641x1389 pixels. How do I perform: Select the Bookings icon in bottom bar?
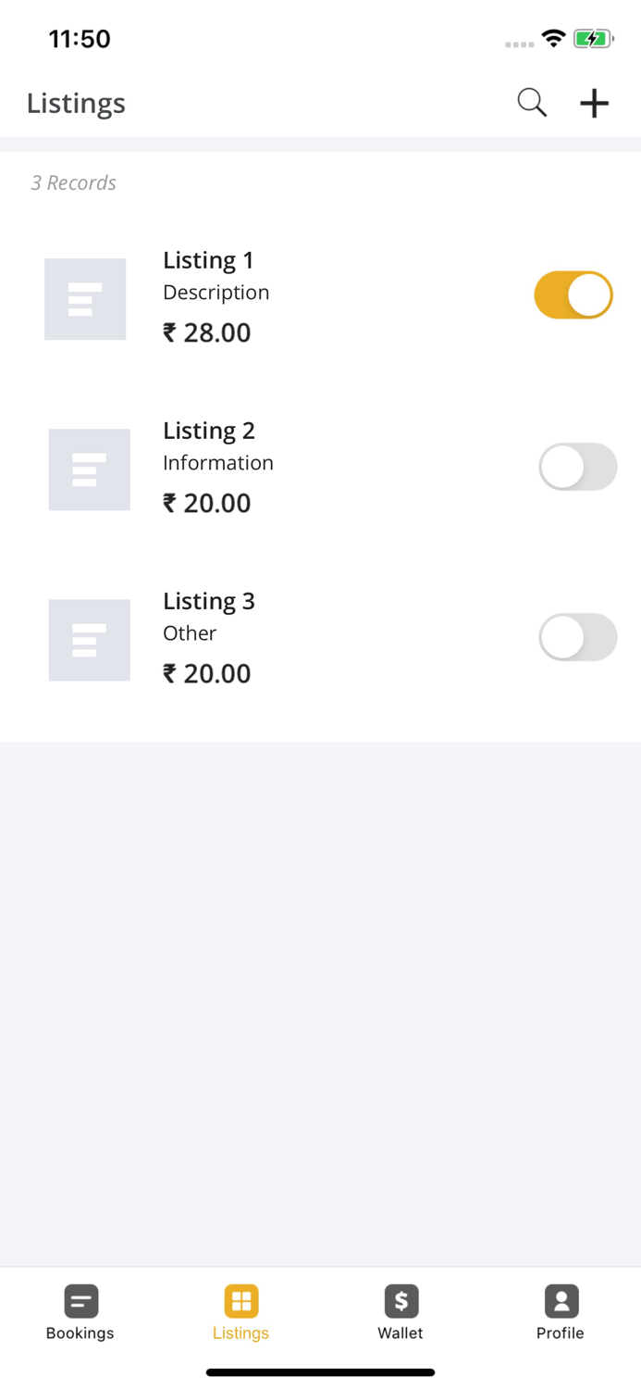(80, 1302)
